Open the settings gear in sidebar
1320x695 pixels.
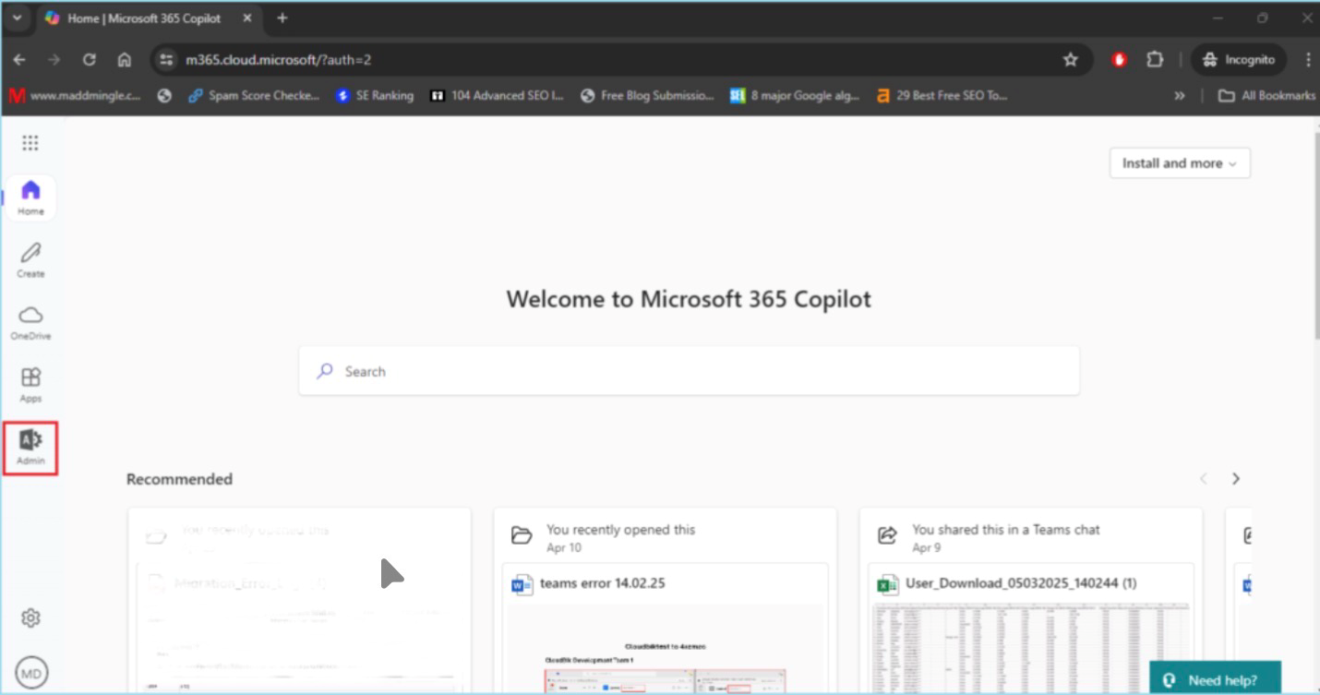pos(30,617)
